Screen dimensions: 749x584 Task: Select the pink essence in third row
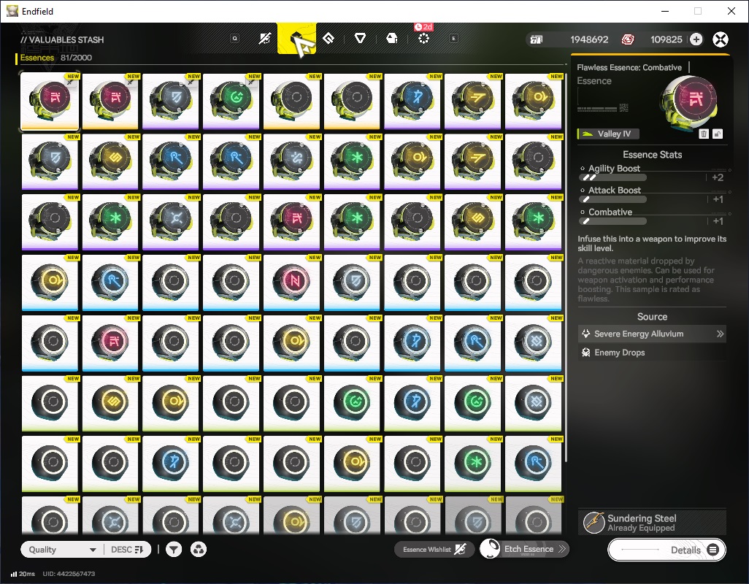coord(291,222)
